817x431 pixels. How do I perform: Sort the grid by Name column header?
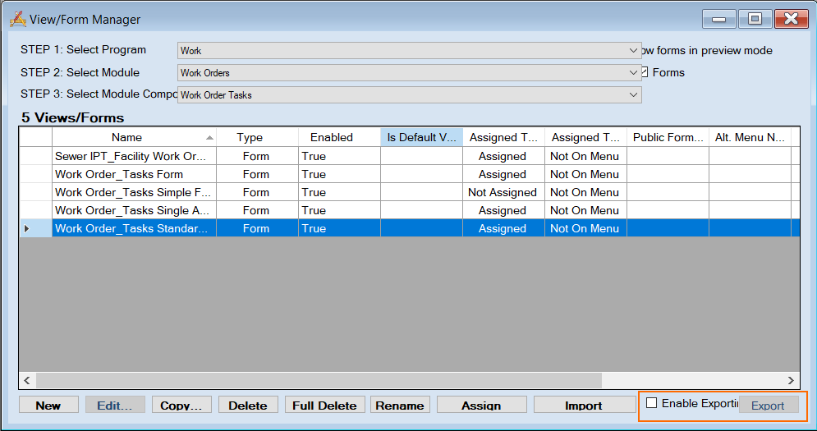134,137
